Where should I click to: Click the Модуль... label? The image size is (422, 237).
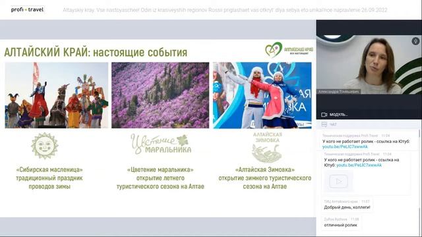click(338, 115)
